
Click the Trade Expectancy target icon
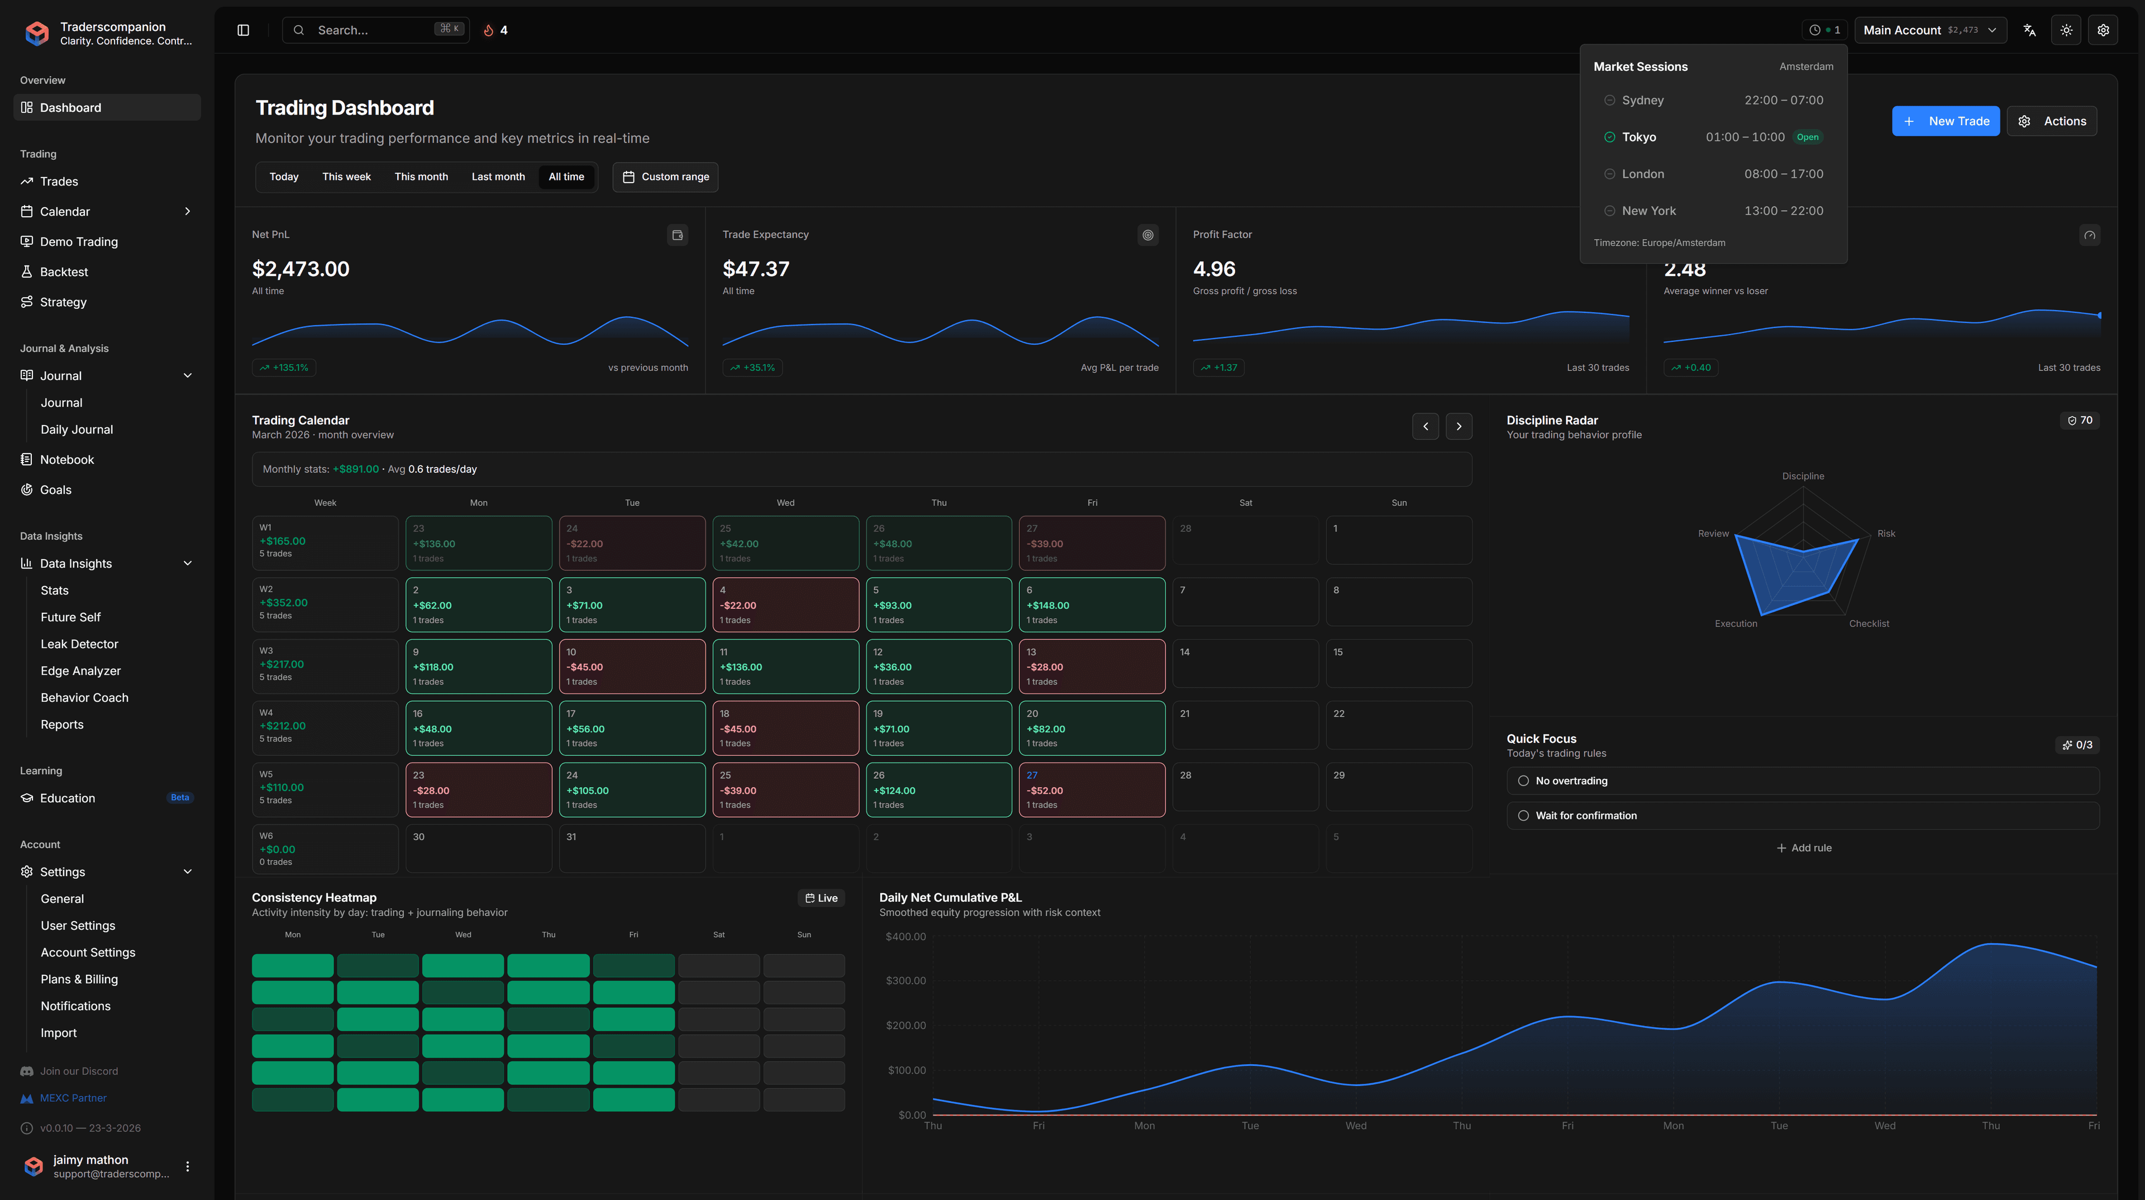coord(1148,235)
